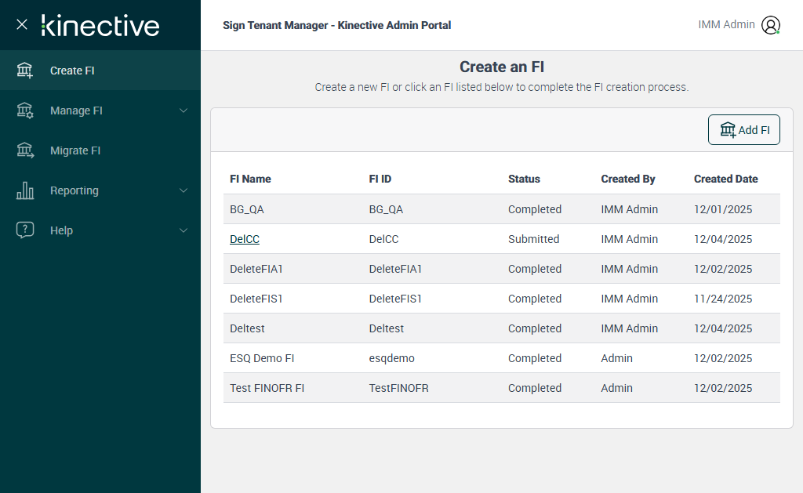Click the Create FI bank icon
Viewport: 803px width, 493px height.
[25, 71]
